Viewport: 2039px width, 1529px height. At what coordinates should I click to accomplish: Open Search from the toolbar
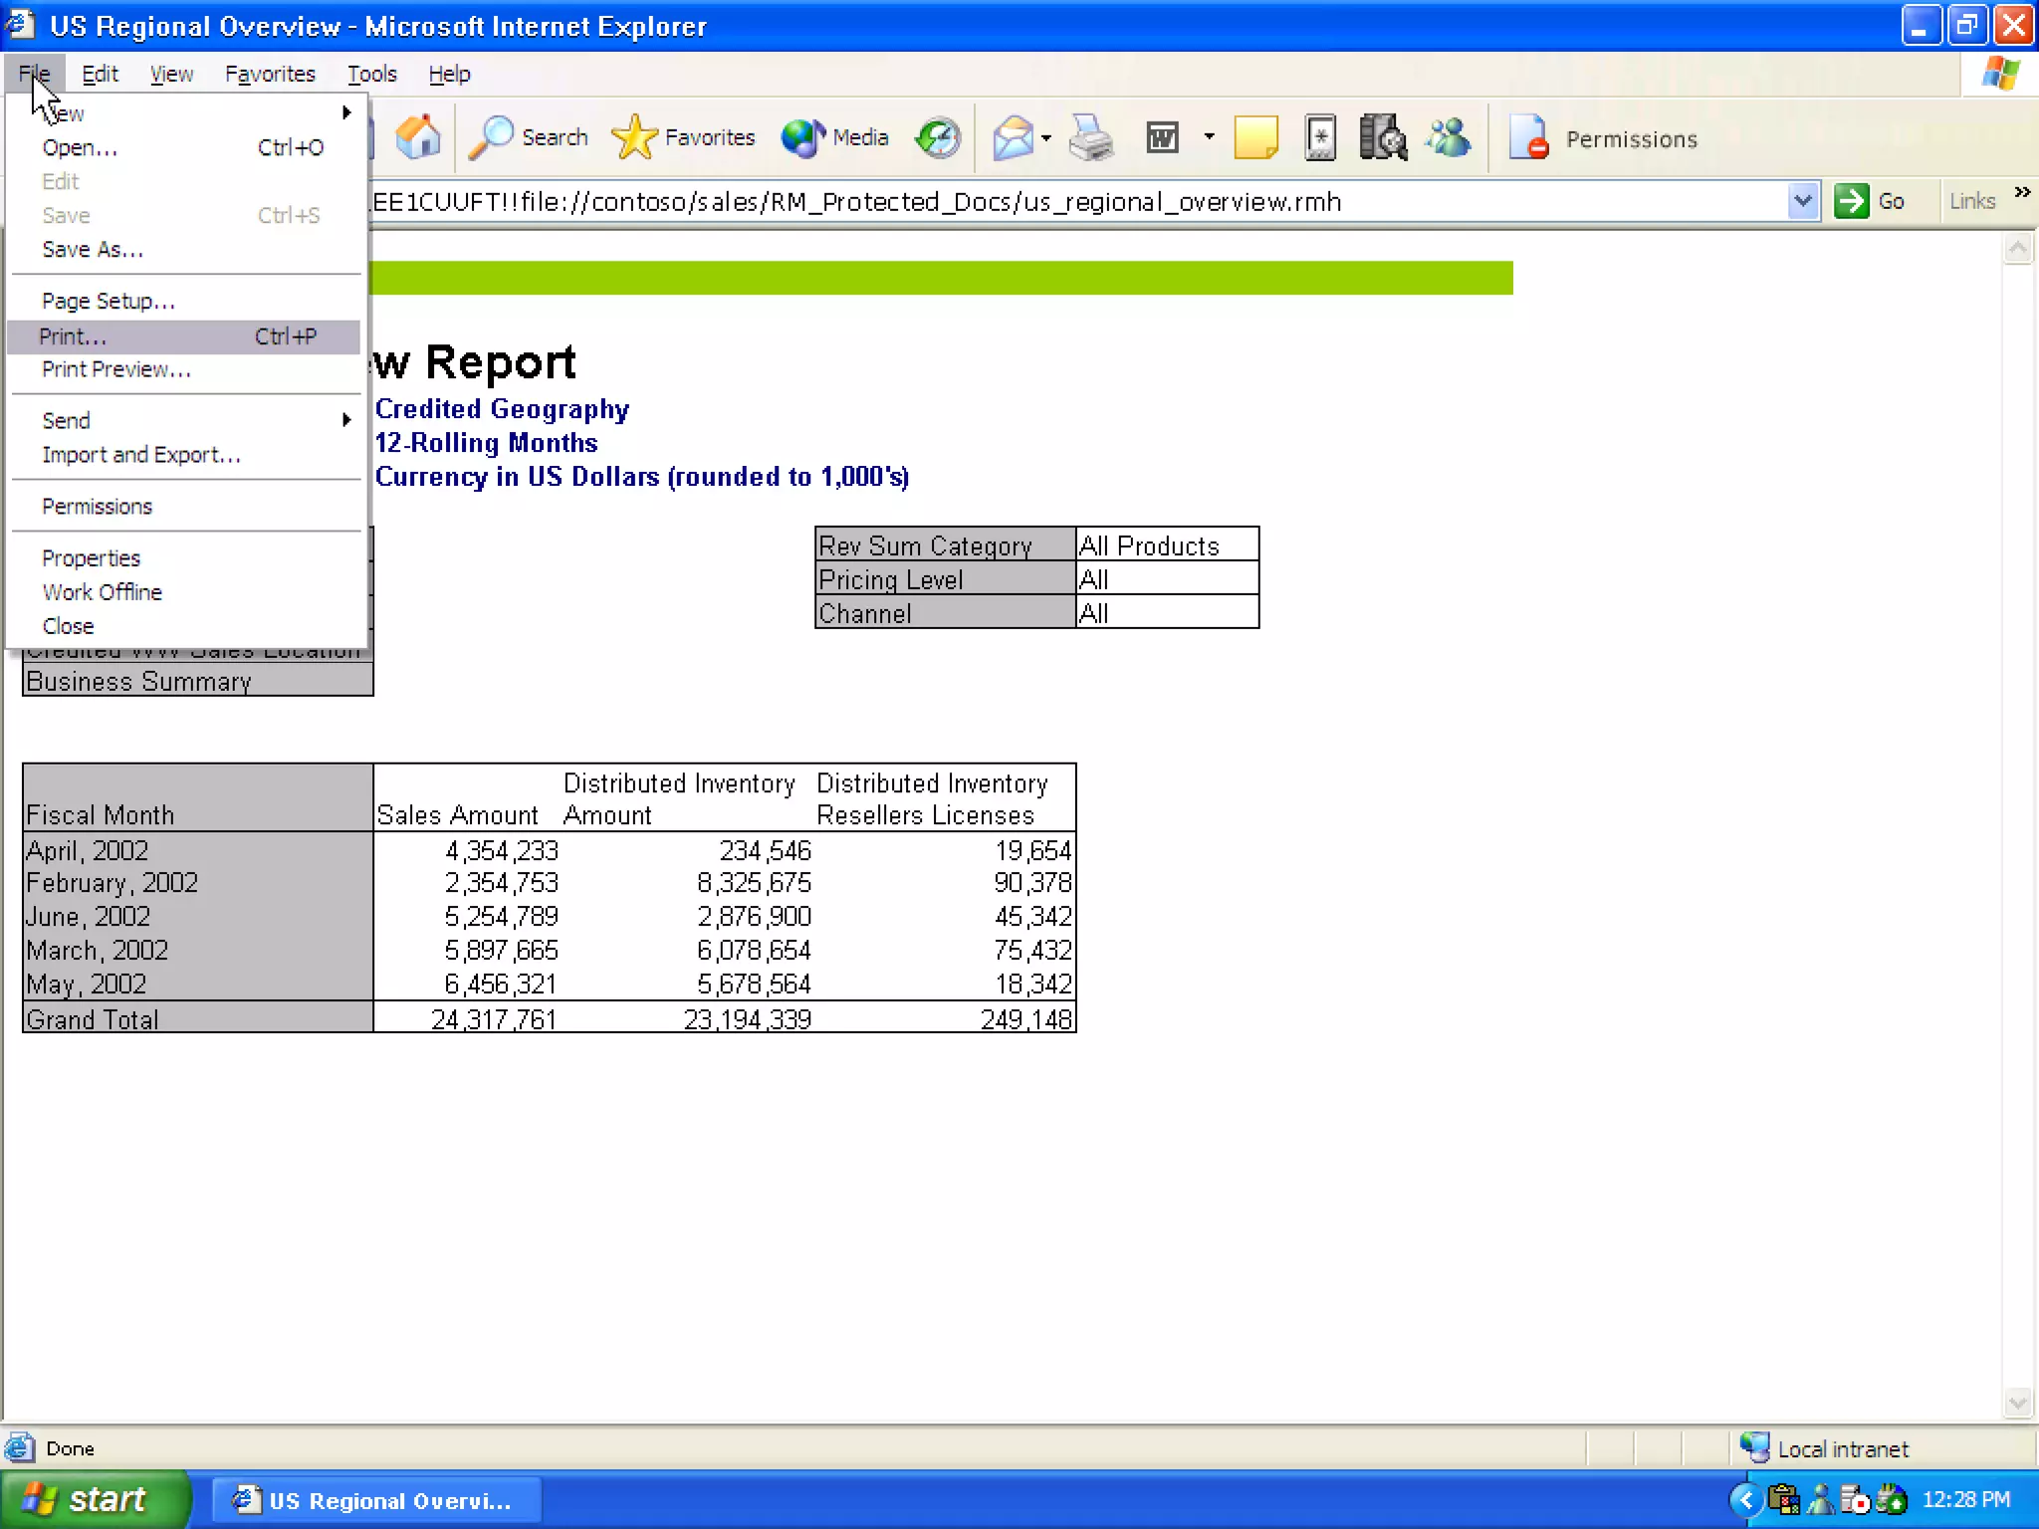tap(529, 137)
